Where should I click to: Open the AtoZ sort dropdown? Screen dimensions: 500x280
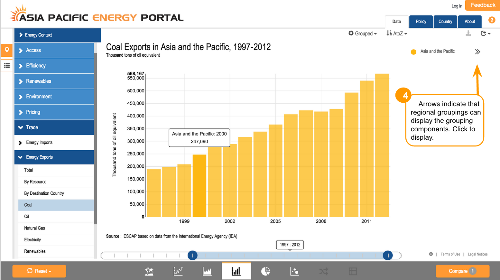[x=397, y=33]
